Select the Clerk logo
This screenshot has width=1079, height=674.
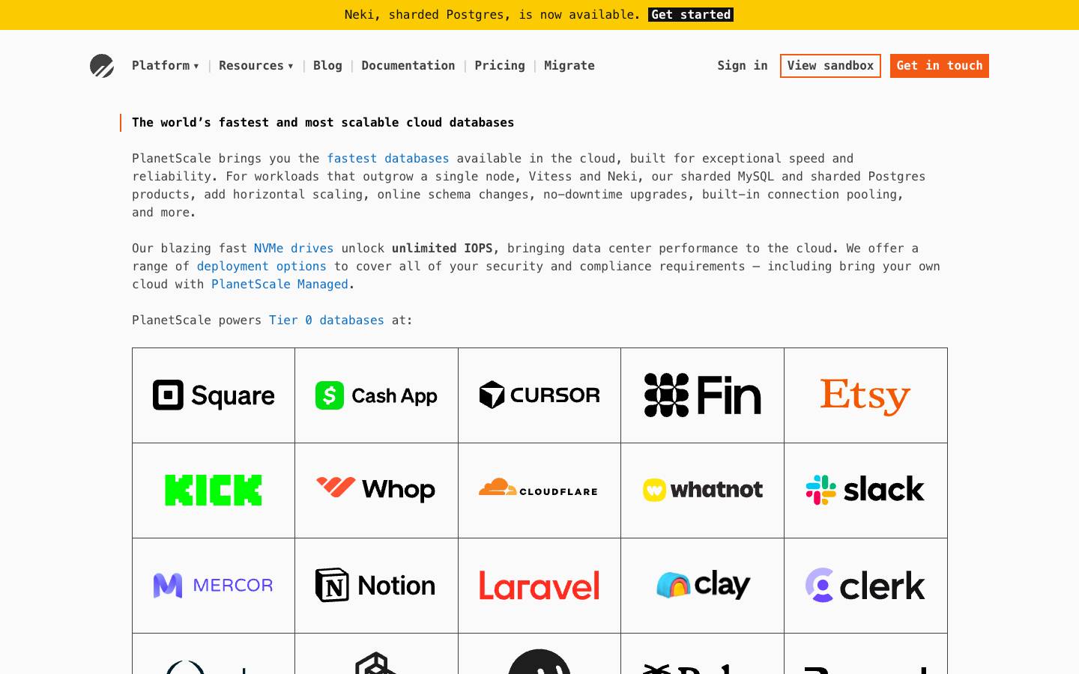point(865,586)
